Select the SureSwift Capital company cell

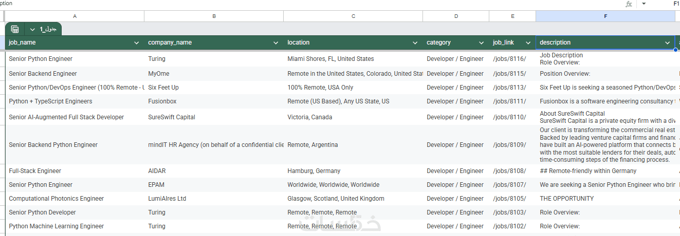(214, 117)
